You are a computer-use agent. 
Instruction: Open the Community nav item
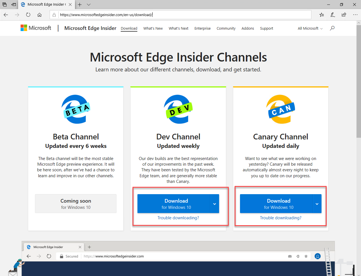[x=226, y=28]
